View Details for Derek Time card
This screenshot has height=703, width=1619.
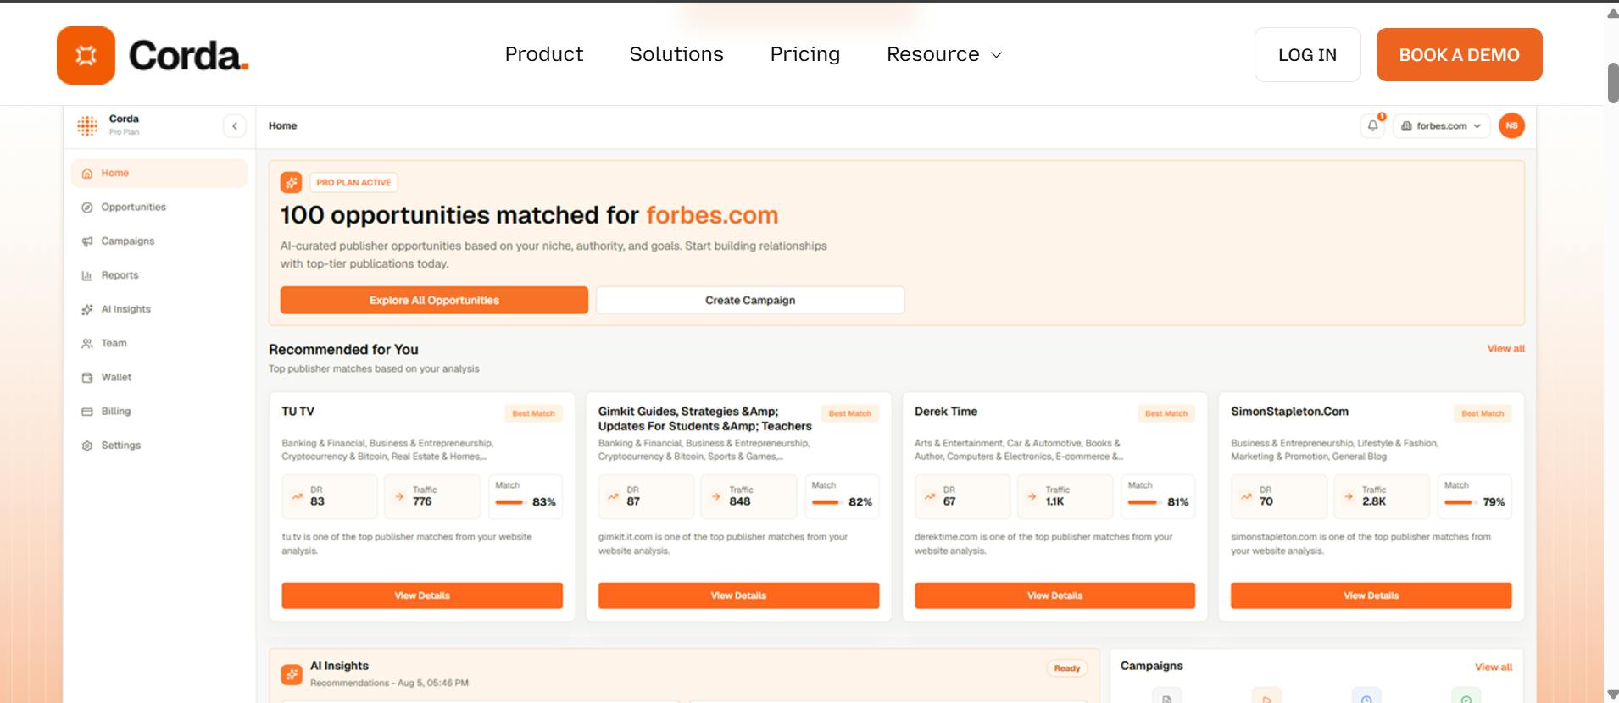pos(1054,595)
